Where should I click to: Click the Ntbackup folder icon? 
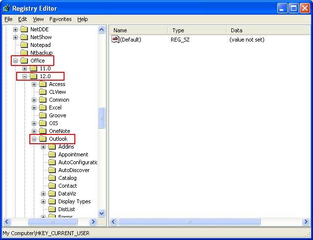[x=24, y=53]
